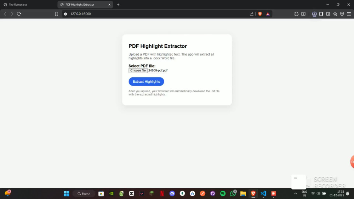Viewport: 354px width, 199px height.
Task: Click the PDF Highlight Extractor heading
Action: [158, 46]
